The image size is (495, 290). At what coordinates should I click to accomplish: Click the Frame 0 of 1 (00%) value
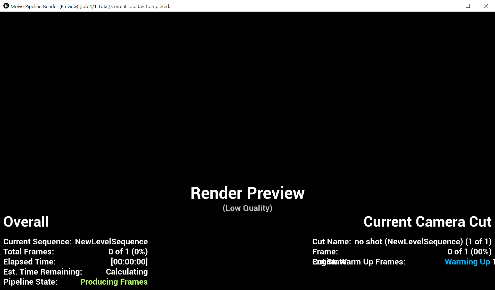click(469, 252)
